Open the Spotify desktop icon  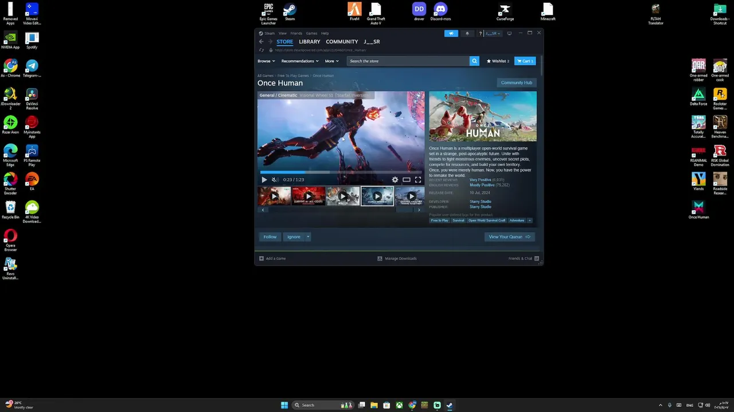coord(32,41)
